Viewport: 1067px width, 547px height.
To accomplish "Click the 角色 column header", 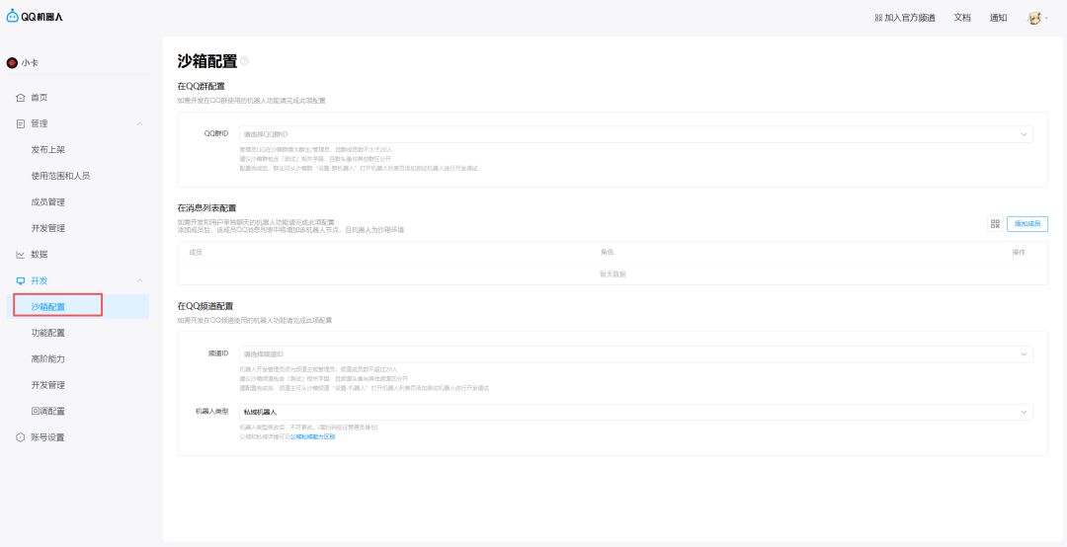I will pyautogui.click(x=607, y=253).
